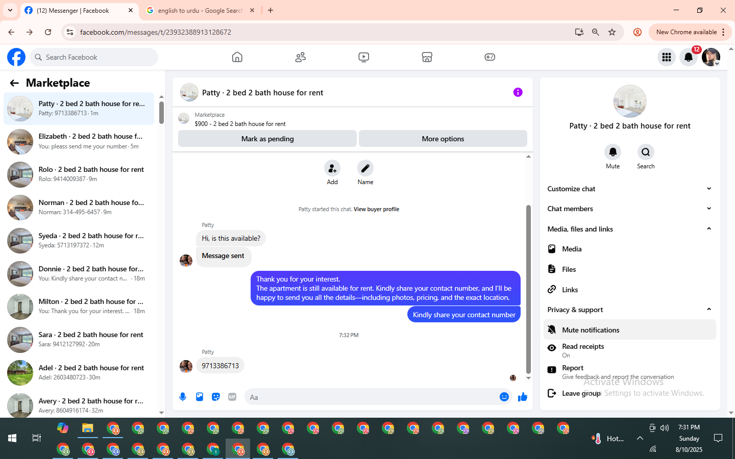Viewport: 735px width, 459px height.
Task: Open Norman's conversation
Action: coord(79,208)
